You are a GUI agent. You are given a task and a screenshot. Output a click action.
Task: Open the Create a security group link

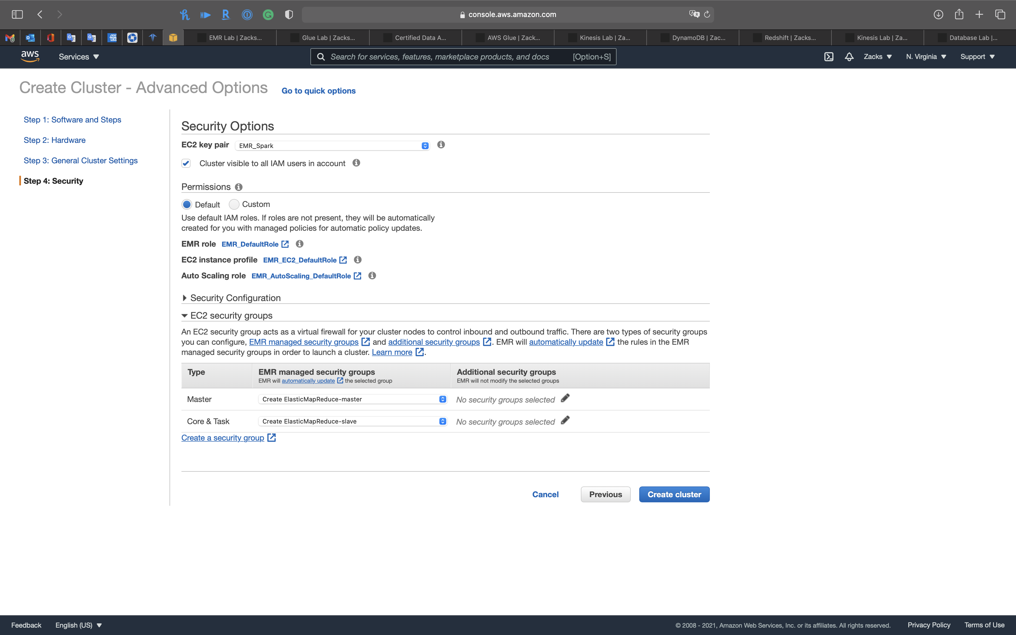223,438
